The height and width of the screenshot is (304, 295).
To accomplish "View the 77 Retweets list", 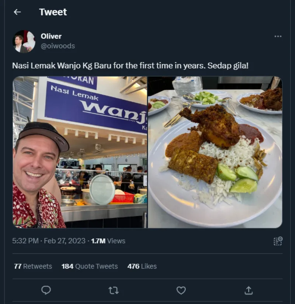I will (33, 266).
